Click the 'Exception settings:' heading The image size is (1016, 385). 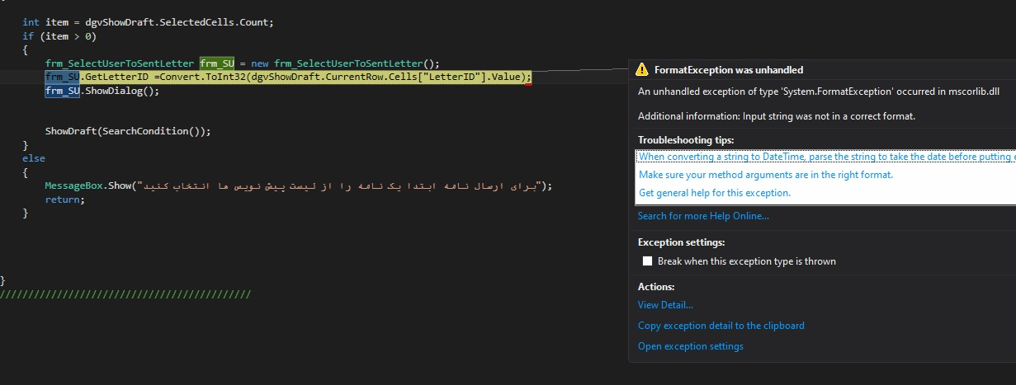(682, 242)
